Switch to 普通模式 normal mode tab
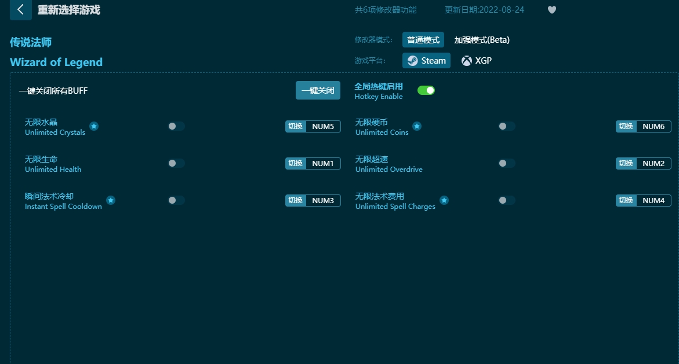 coord(423,40)
